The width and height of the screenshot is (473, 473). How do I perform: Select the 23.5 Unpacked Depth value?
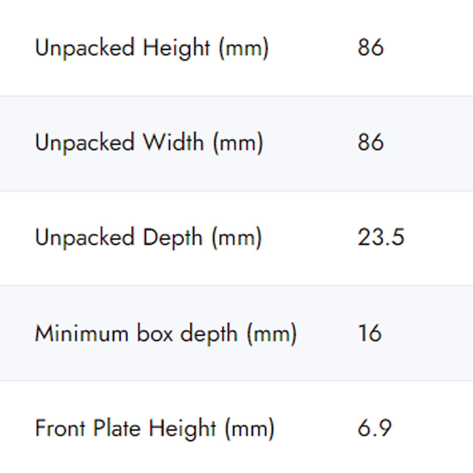coord(381,237)
